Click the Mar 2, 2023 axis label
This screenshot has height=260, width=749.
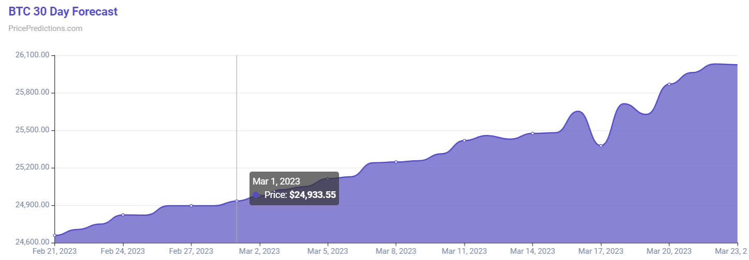click(259, 251)
